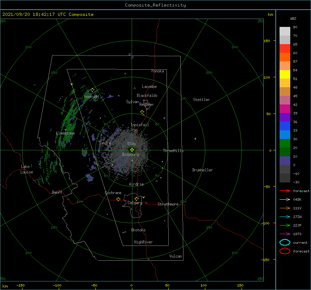Select the white 04DK arrow legend icon

tap(285, 199)
